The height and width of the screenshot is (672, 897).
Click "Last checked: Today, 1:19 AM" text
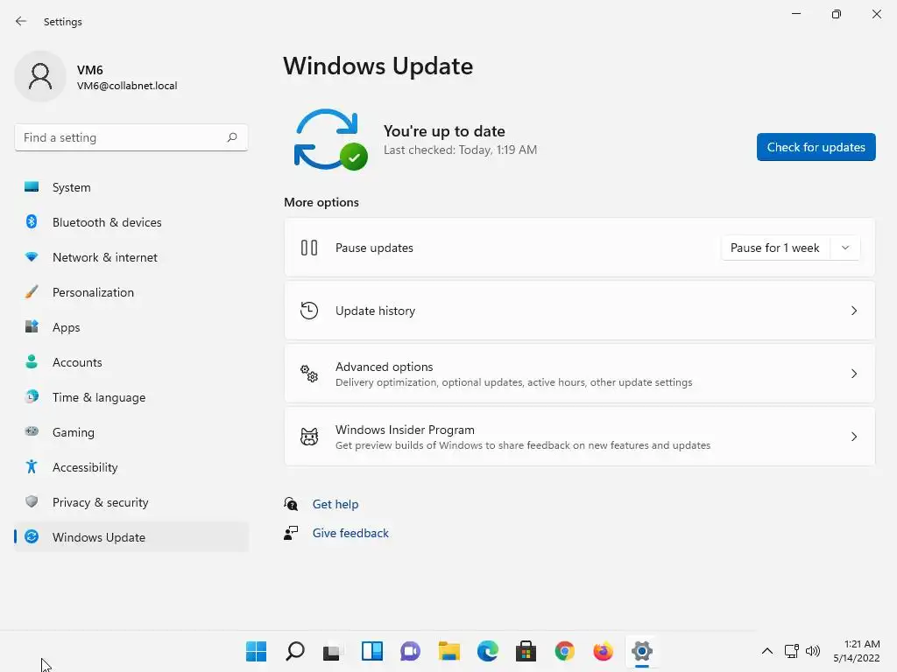(x=460, y=150)
